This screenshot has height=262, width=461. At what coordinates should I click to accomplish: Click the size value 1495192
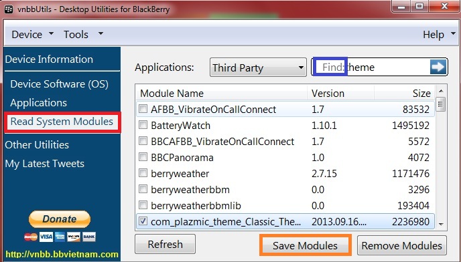coord(411,126)
